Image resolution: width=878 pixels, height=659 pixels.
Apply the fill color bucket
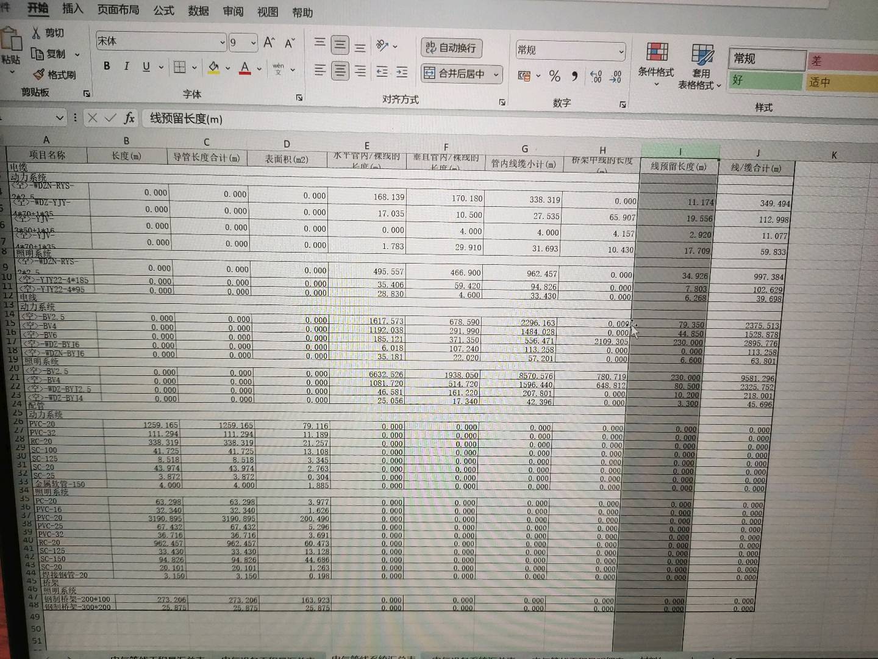[213, 67]
